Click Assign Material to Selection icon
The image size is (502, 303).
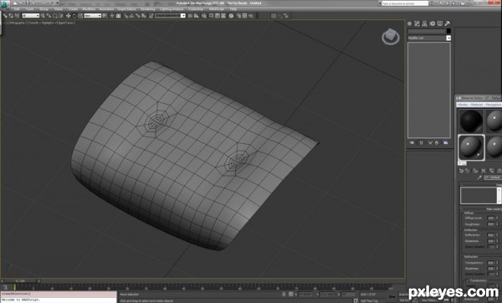tap(475, 171)
